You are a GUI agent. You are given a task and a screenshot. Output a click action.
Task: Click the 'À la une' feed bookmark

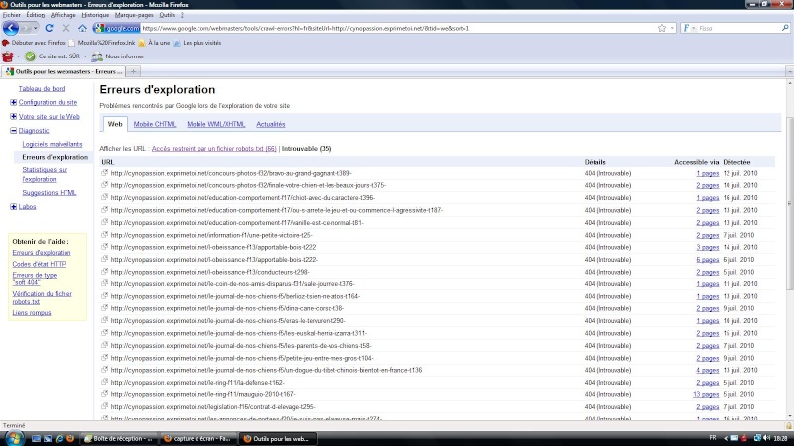click(x=154, y=43)
